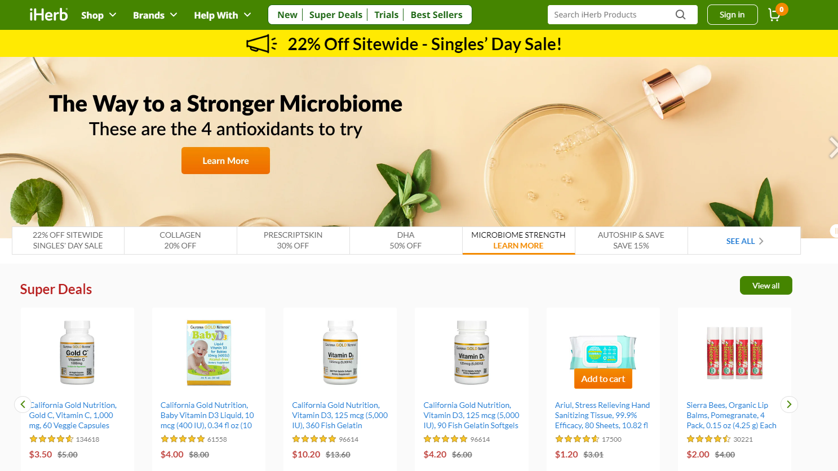Click the See All link

[744, 241]
